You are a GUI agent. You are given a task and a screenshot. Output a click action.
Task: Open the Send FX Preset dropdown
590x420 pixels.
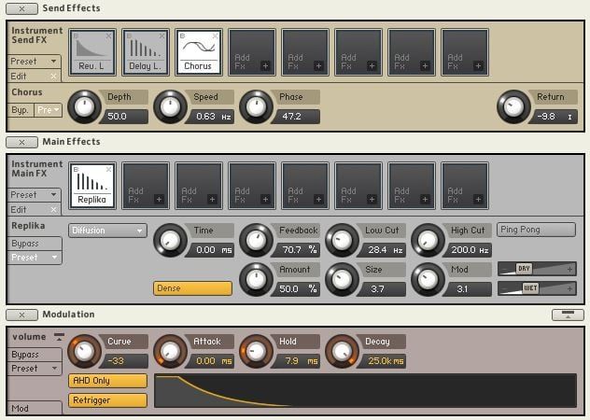click(x=35, y=62)
